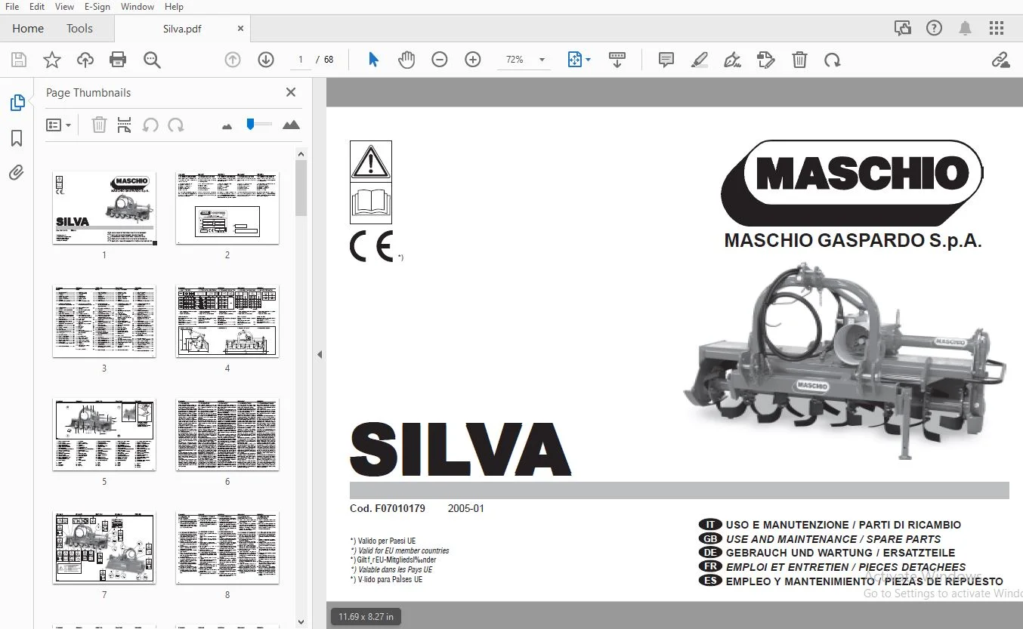Select page 3 thumbnail
This screenshot has height=629, width=1023.
click(104, 321)
